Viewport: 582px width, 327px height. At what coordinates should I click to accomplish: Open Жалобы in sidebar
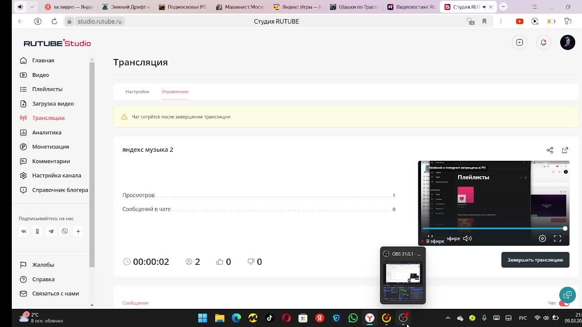43,265
